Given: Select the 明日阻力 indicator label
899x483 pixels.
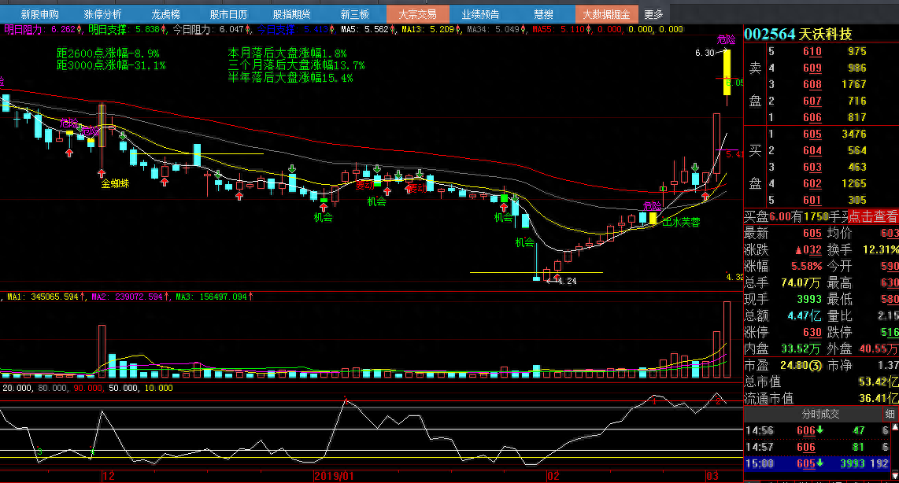Looking at the screenshot, I should tap(25, 29).
